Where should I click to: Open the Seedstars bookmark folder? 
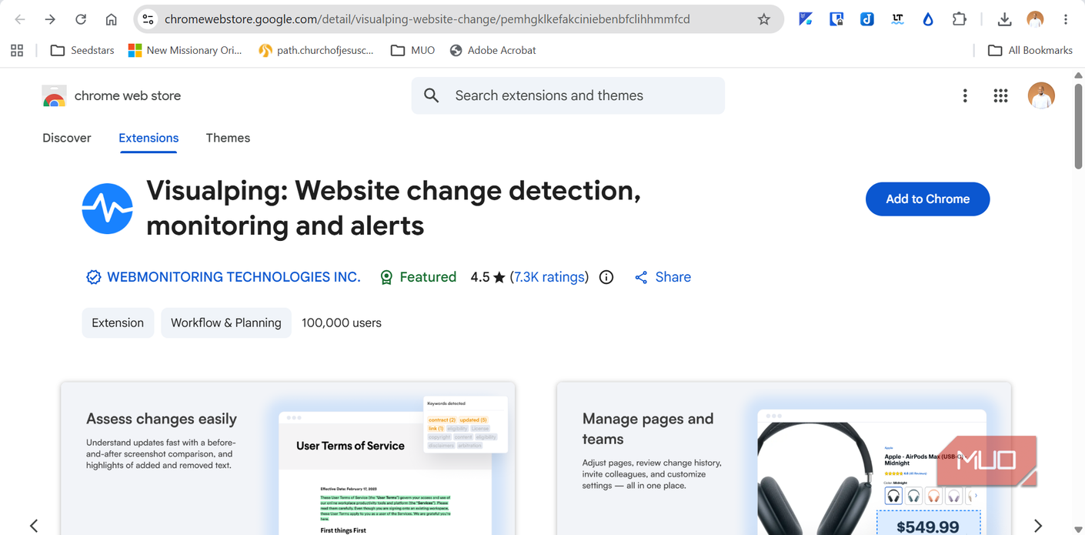pyautogui.click(x=82, y=50)
